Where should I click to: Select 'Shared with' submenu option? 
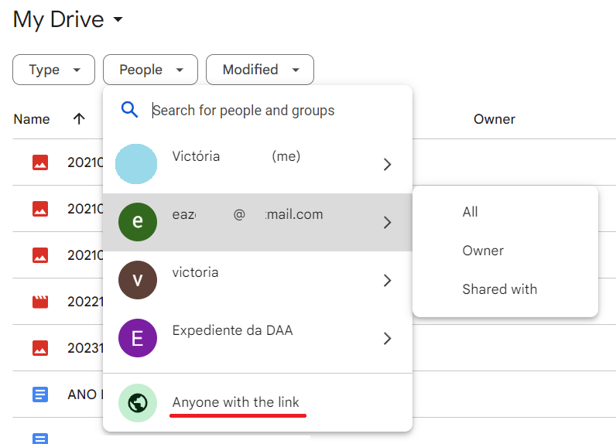click(x=499, y=289)
